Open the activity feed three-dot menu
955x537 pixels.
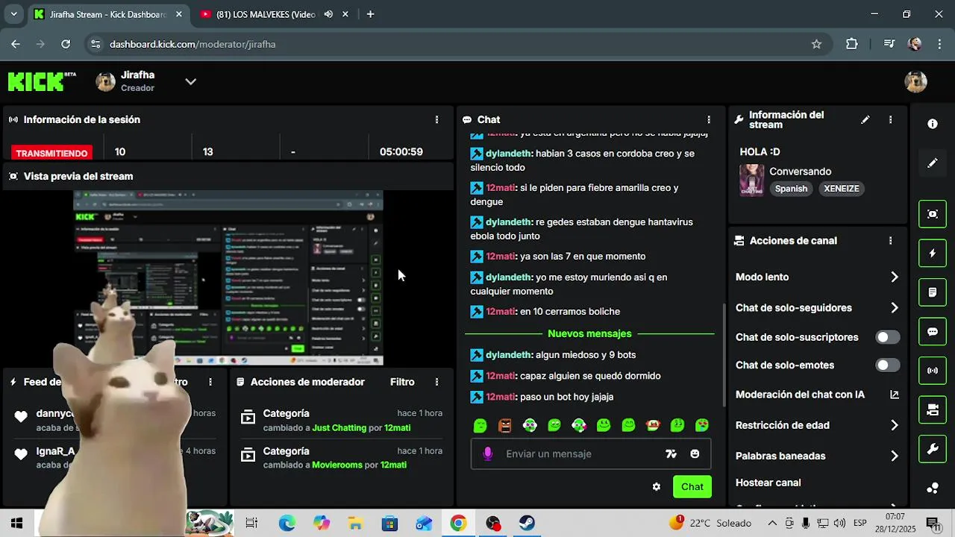210,382
